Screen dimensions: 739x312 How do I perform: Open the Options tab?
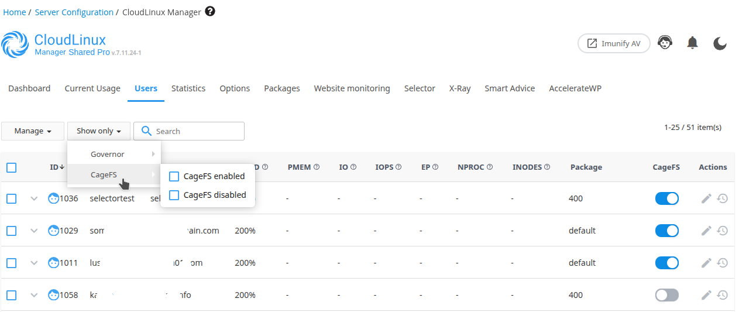235,88
